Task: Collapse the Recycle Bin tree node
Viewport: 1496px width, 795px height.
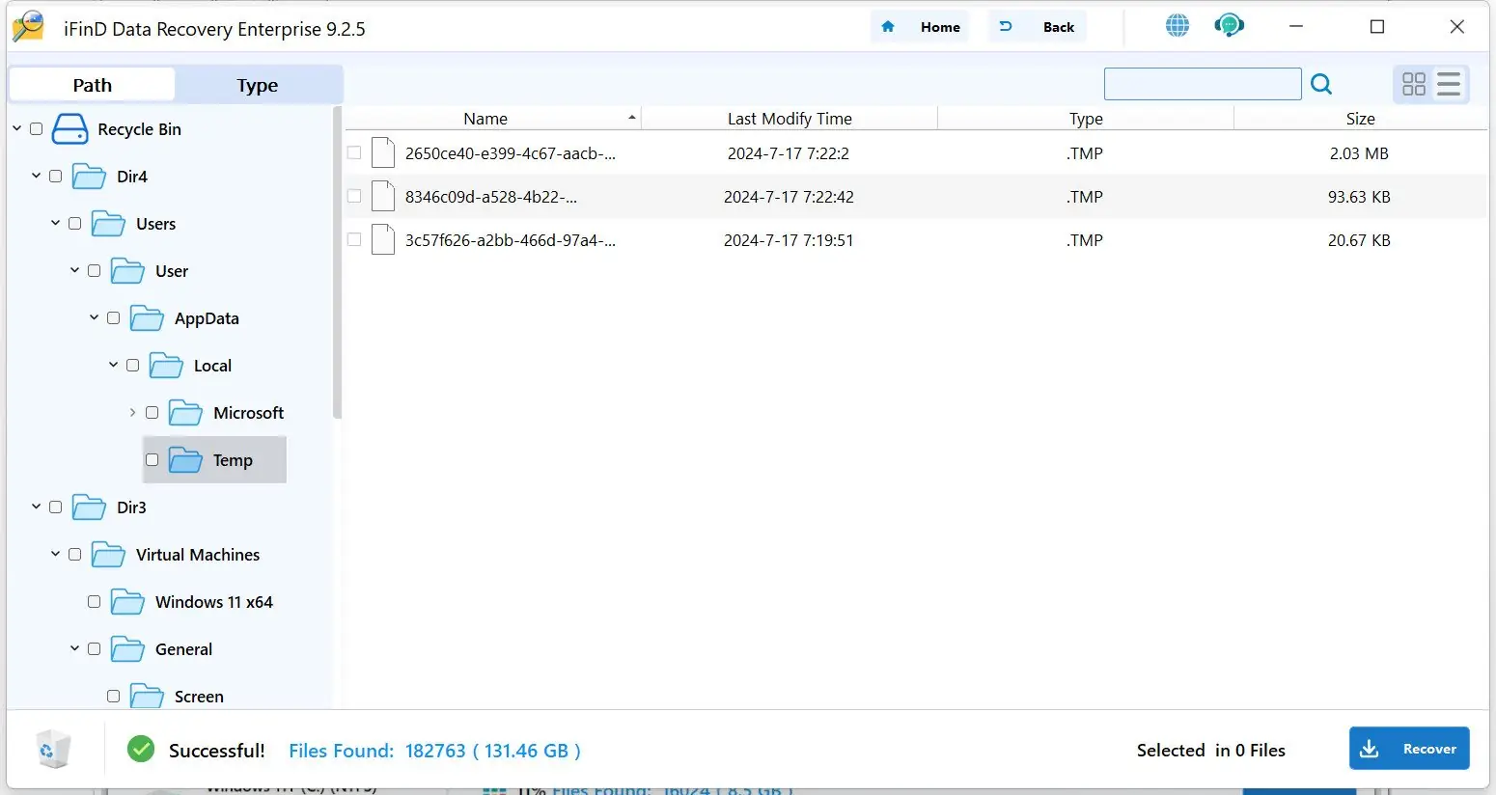Action: click(x=17, y=128)
